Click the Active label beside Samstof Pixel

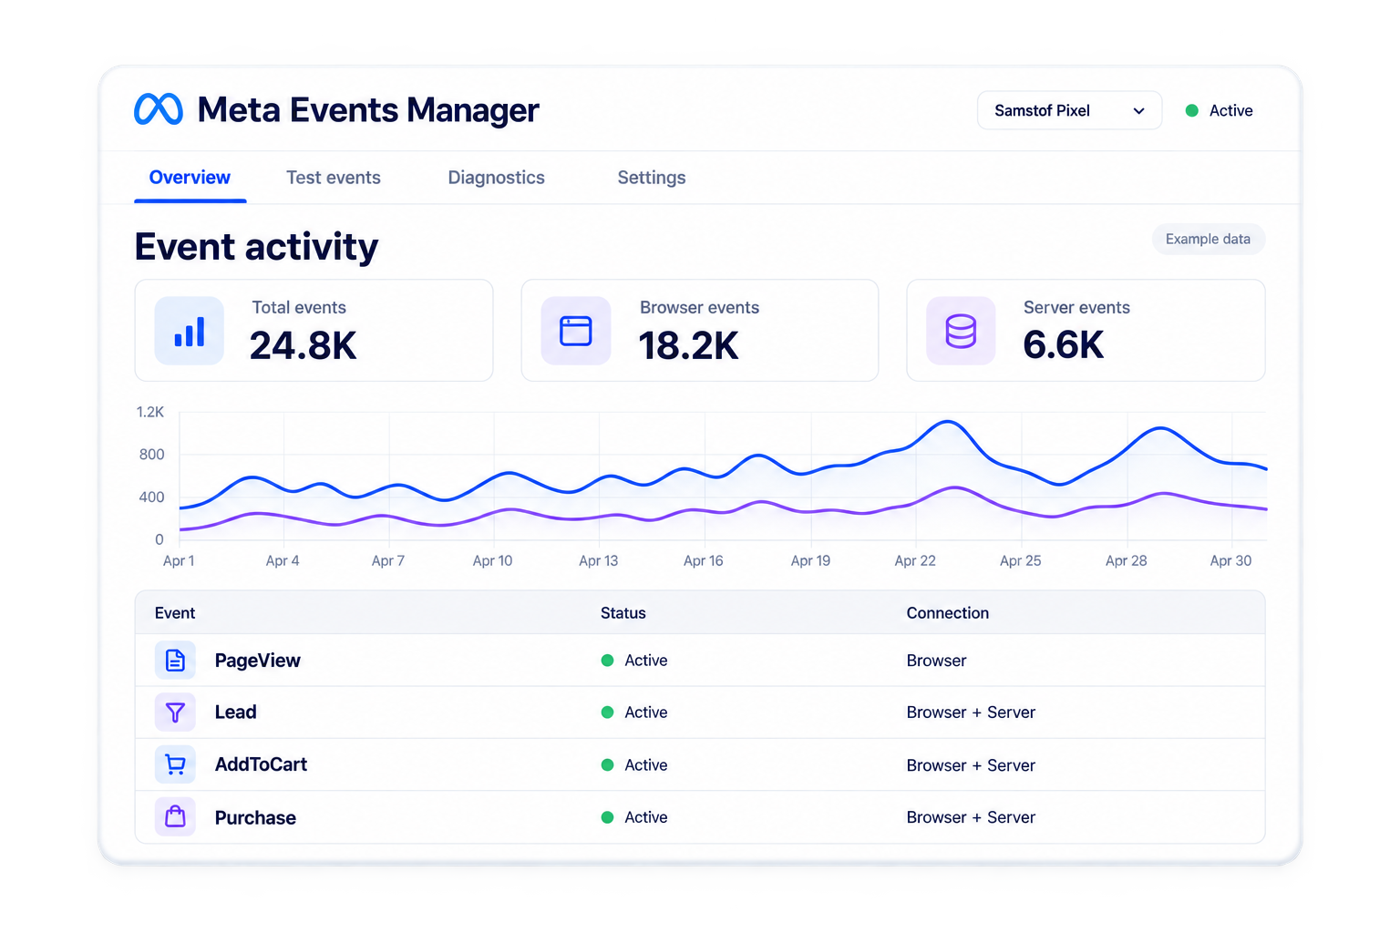click(1230, 110)
